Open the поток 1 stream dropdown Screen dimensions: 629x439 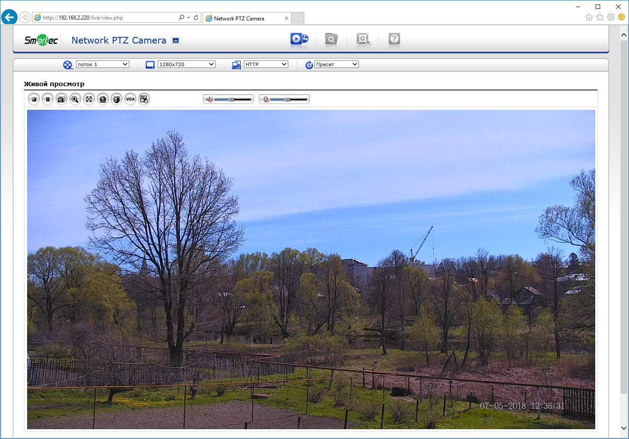click(x=102, y=64)
